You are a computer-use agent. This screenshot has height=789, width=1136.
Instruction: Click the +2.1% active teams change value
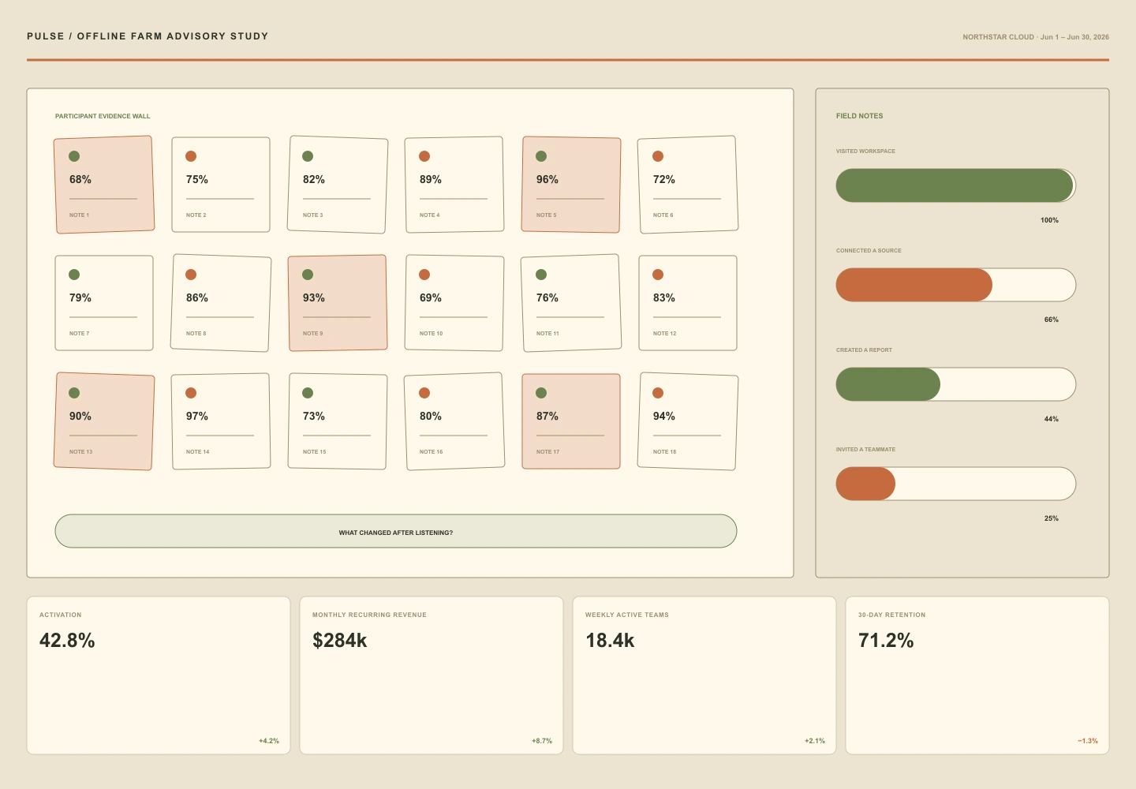pos(815,741)
